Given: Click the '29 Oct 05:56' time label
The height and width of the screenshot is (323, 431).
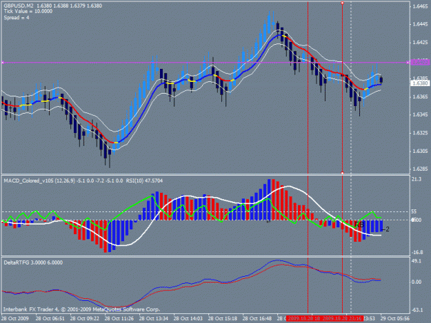Looking at the screenshot, I should [x=395, y=319].
